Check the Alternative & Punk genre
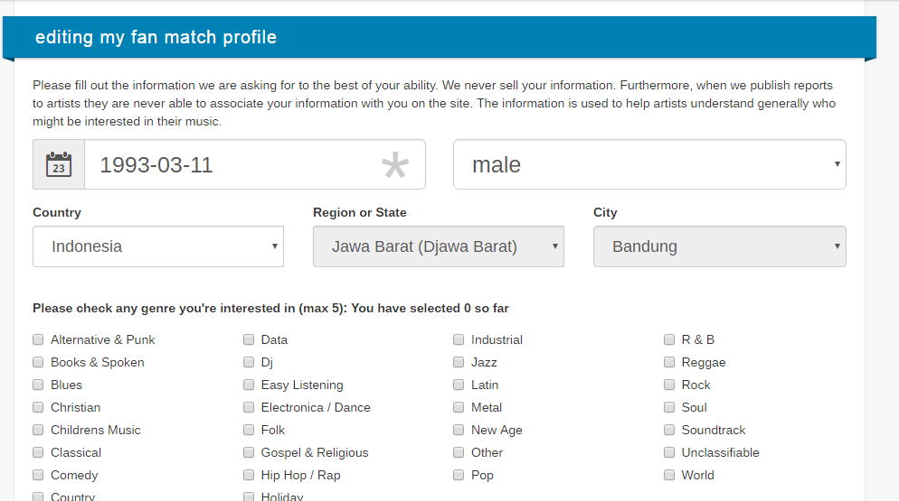The image size is (899, 501). pos(38,339)
